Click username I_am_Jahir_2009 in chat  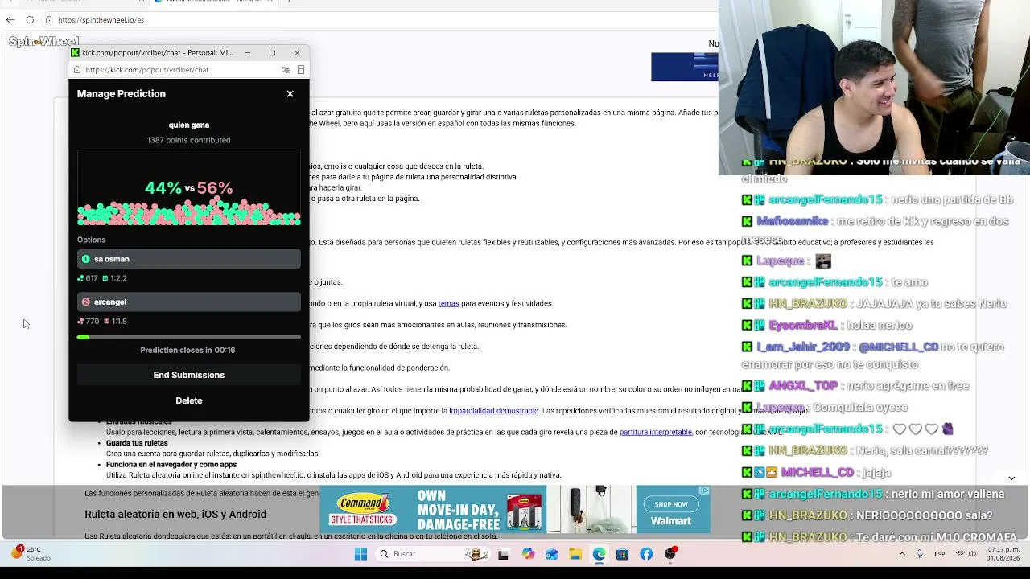pos(804,347)
